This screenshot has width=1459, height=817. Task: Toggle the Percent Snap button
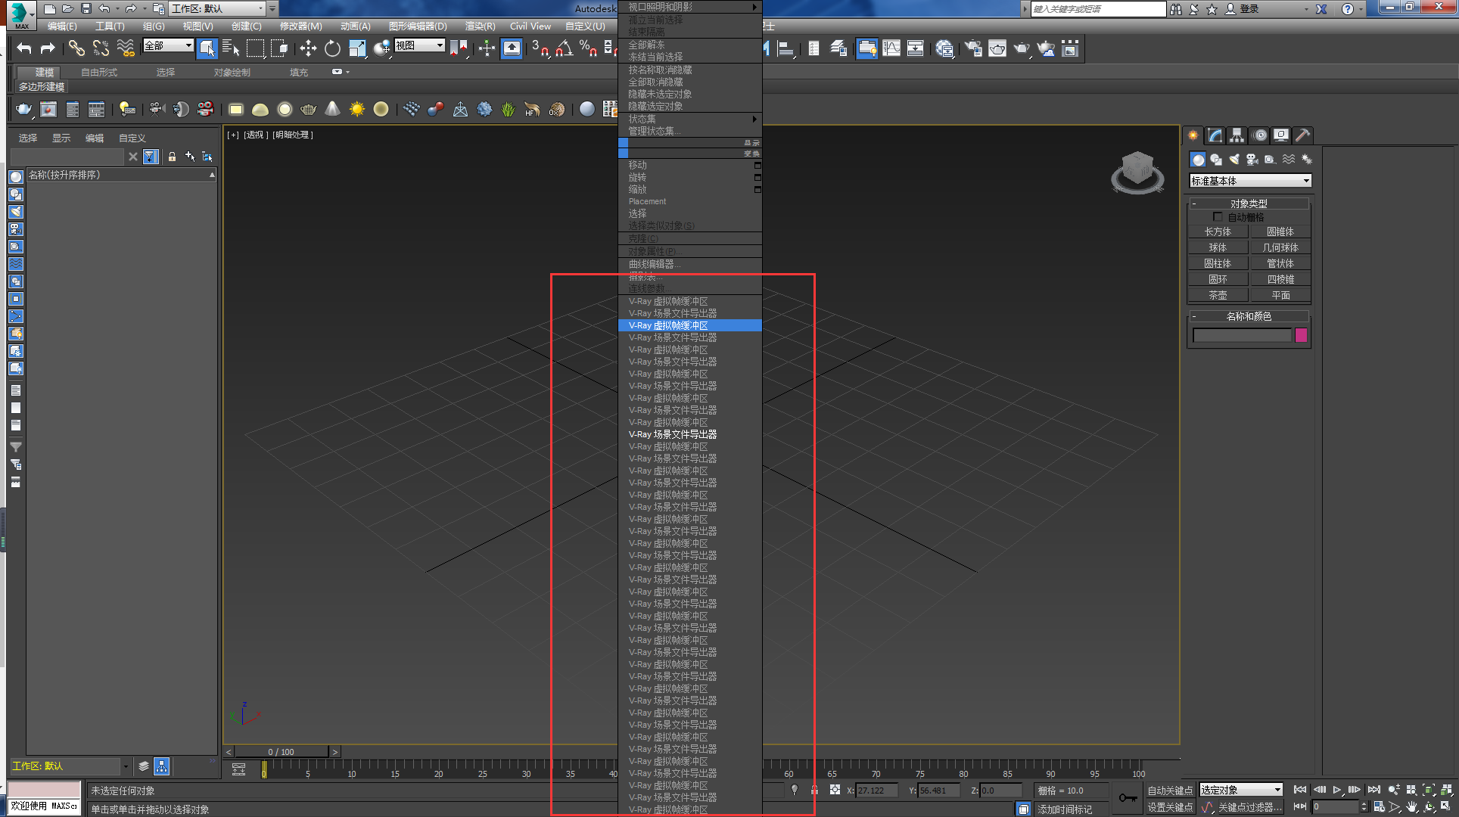pyautogui.click(x=588, y=48)
